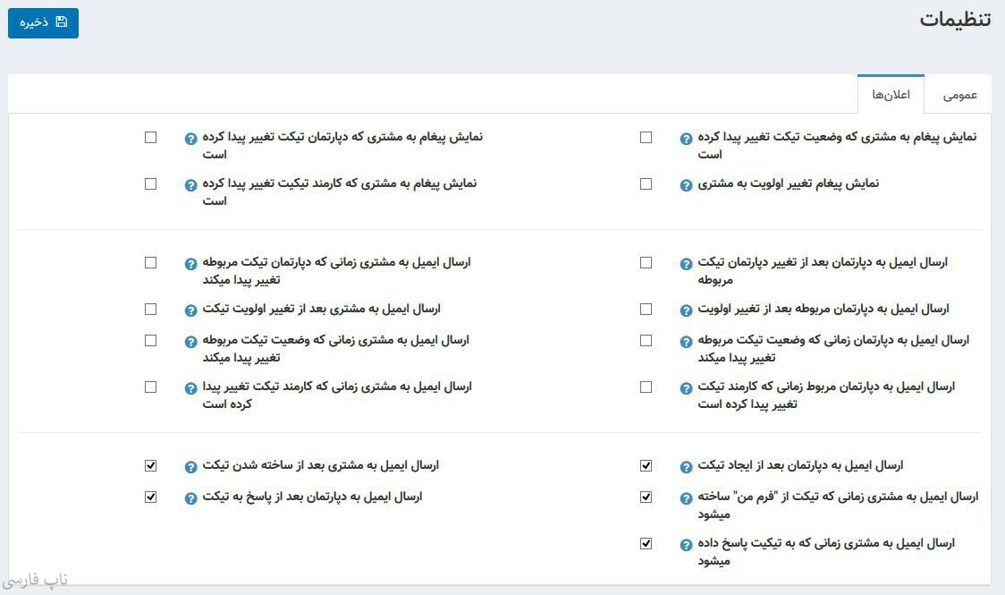Open help for email department after priority change
1005x595 pixels.
(x=686, y=310)
